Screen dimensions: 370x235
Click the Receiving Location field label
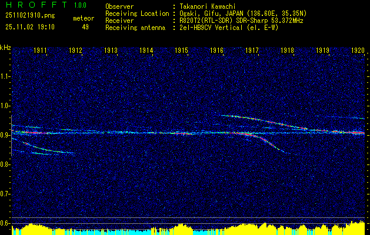[x=136, y=14]
